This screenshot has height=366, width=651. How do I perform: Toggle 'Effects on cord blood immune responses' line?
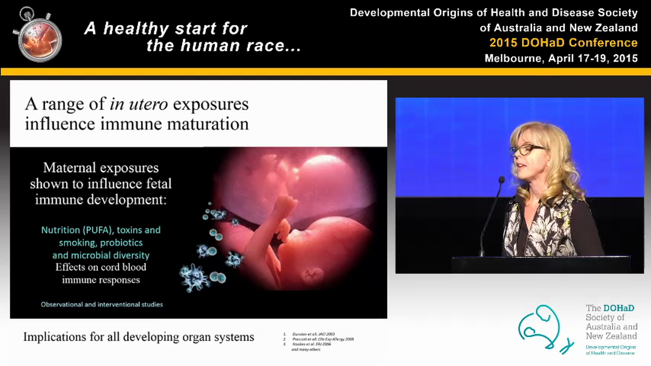click(x=101, y=273)
